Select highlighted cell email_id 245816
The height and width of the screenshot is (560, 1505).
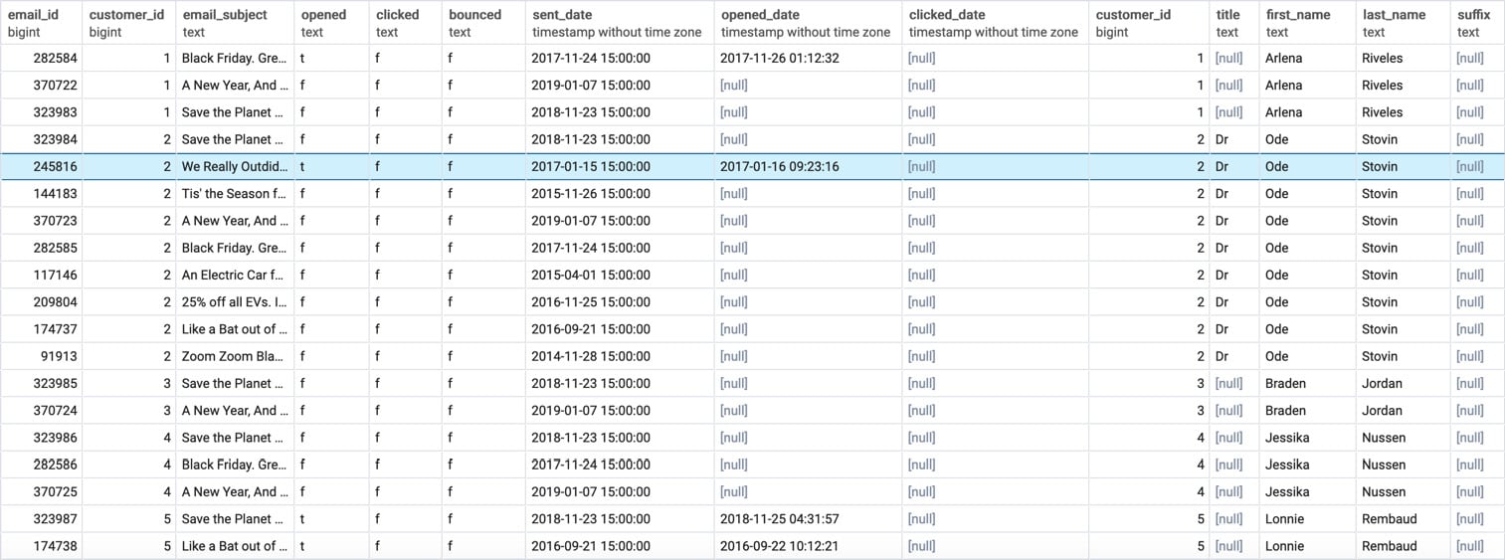click(x=41, y=167)
